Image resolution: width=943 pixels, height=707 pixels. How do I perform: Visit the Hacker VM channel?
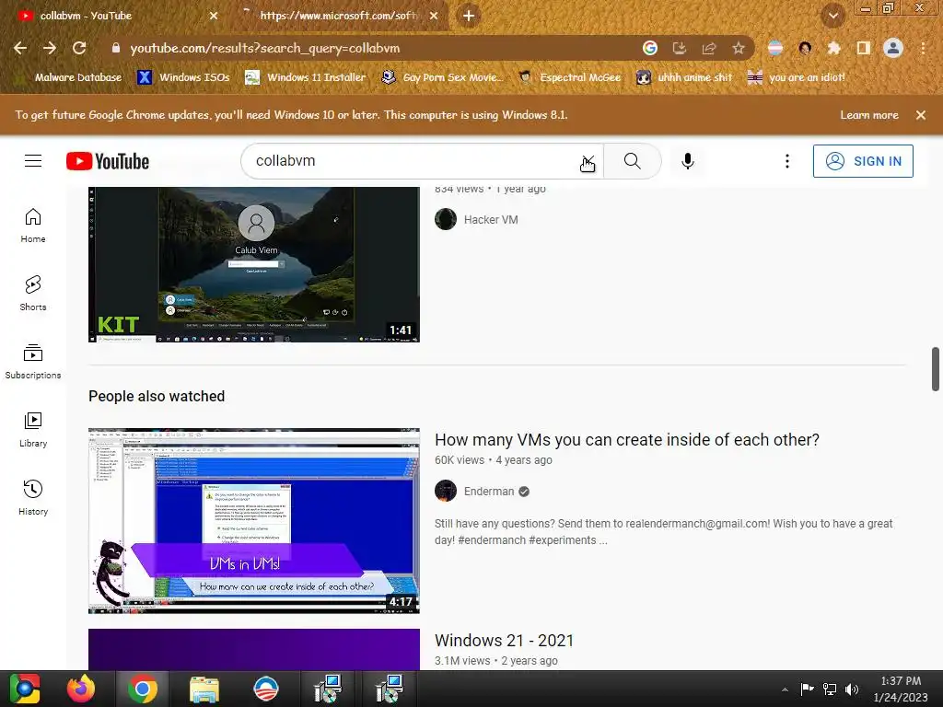(x=491, y=220)
